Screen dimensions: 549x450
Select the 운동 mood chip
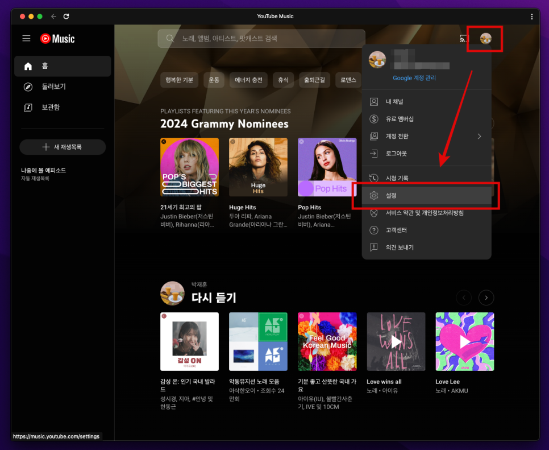(x=214, y=80)
